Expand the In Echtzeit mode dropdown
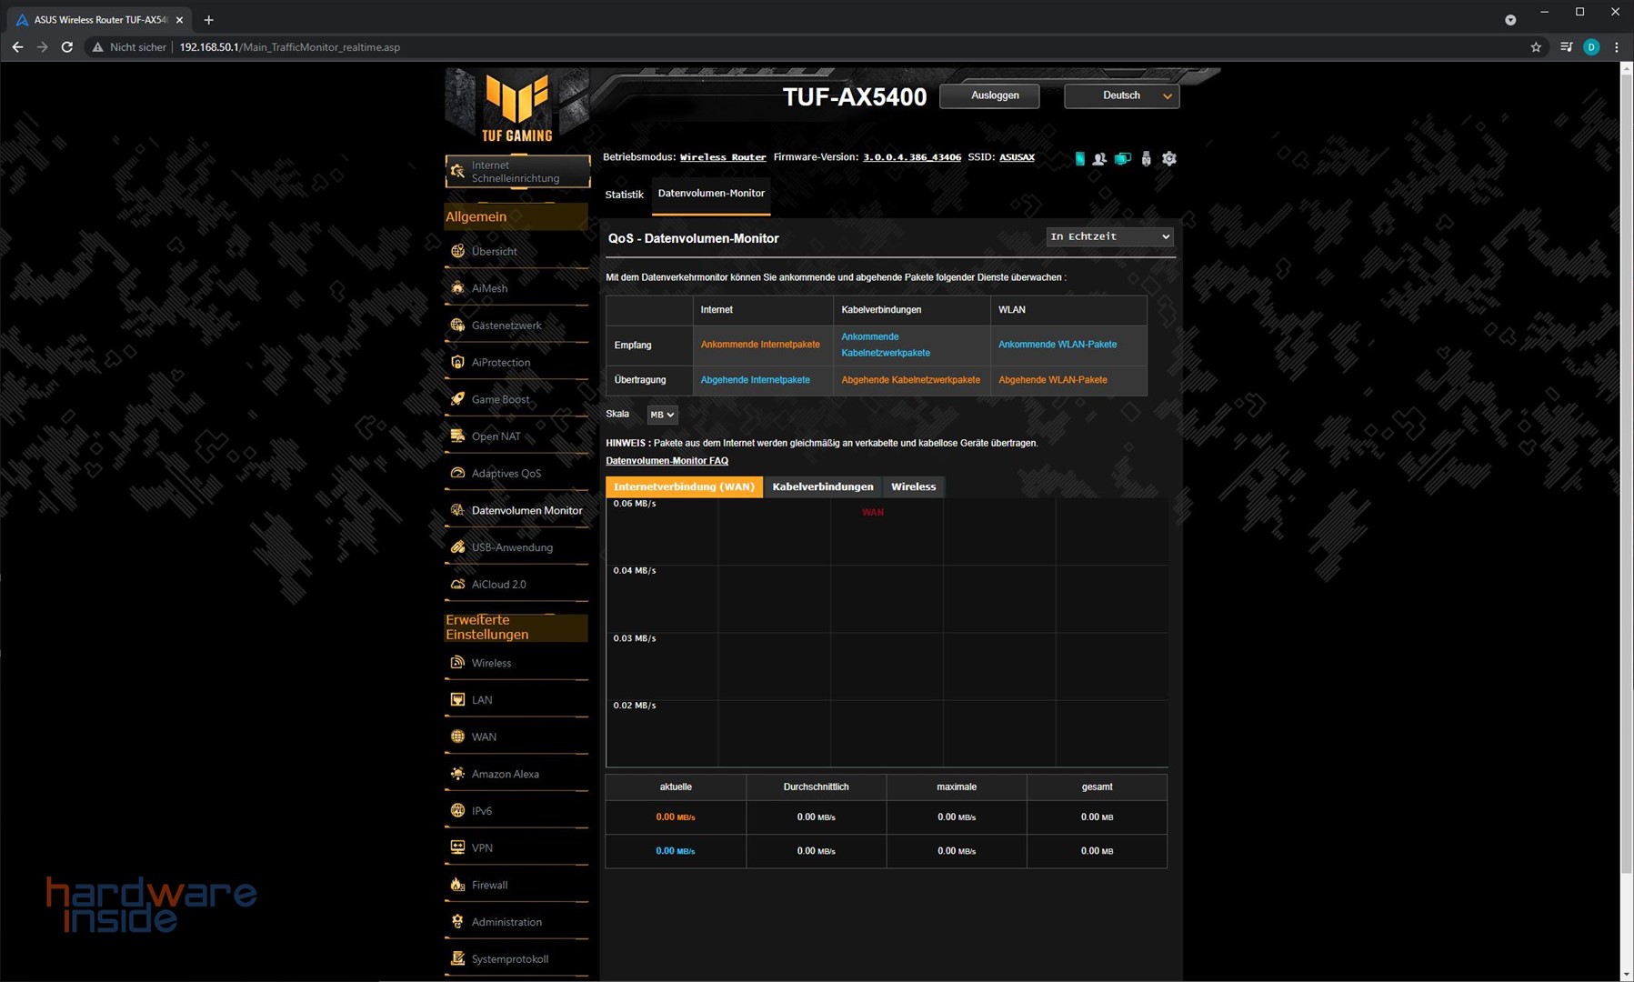Image resolution: width=1634 pixels, height=982 pixels. point(1109,236)
